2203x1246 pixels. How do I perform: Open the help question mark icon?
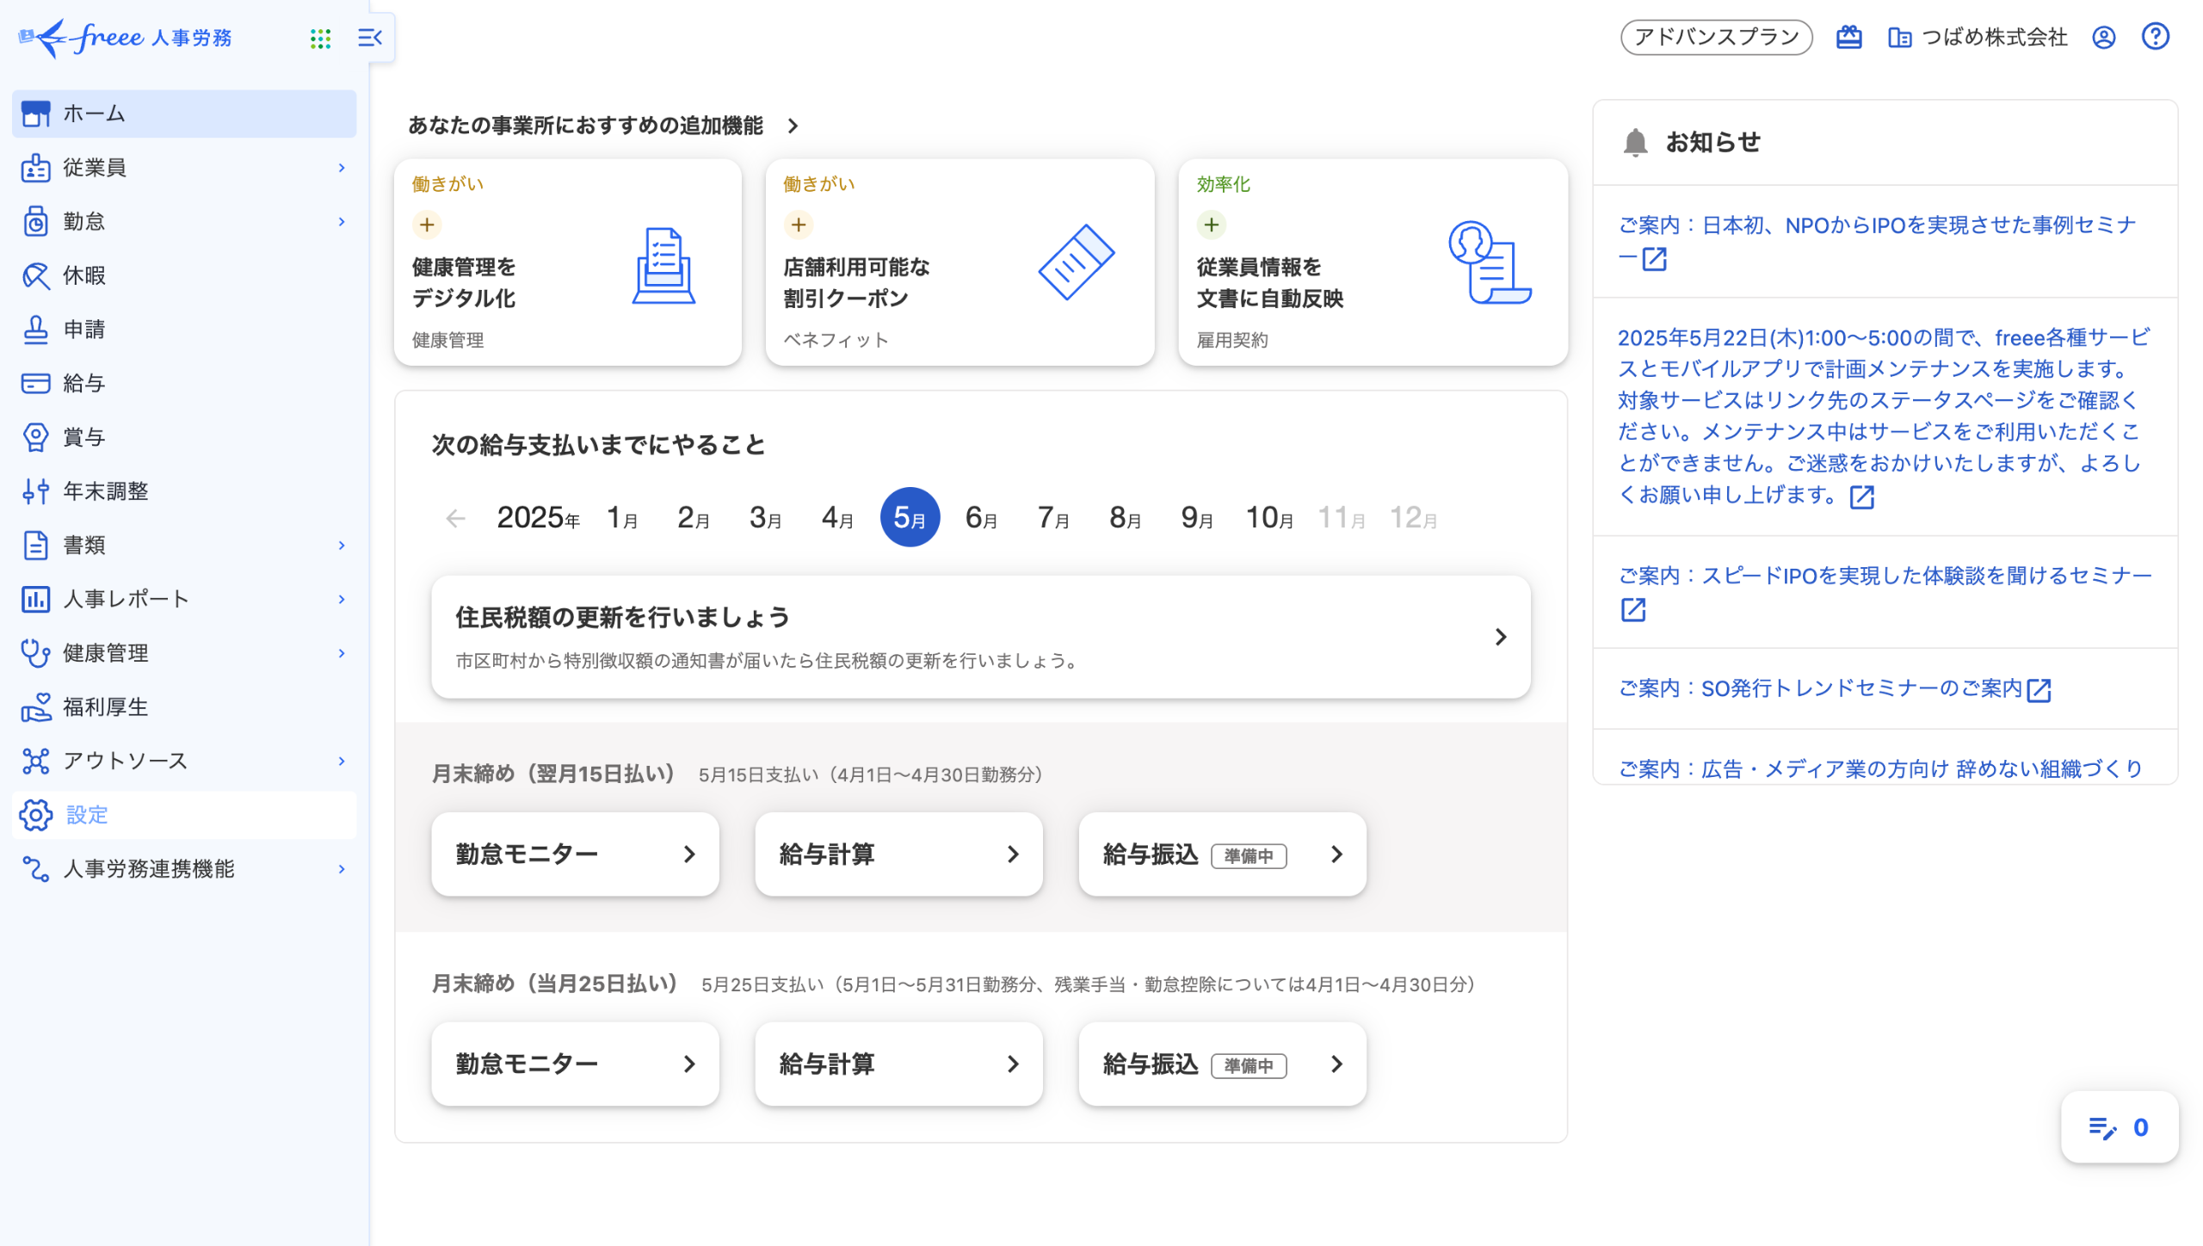pyautogui.click(x=2155, y=37)
